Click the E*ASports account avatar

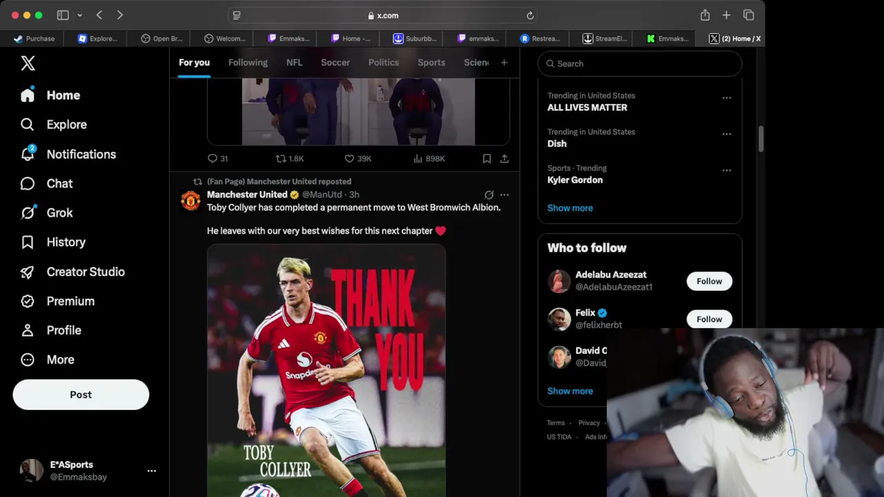coord(31,471)
